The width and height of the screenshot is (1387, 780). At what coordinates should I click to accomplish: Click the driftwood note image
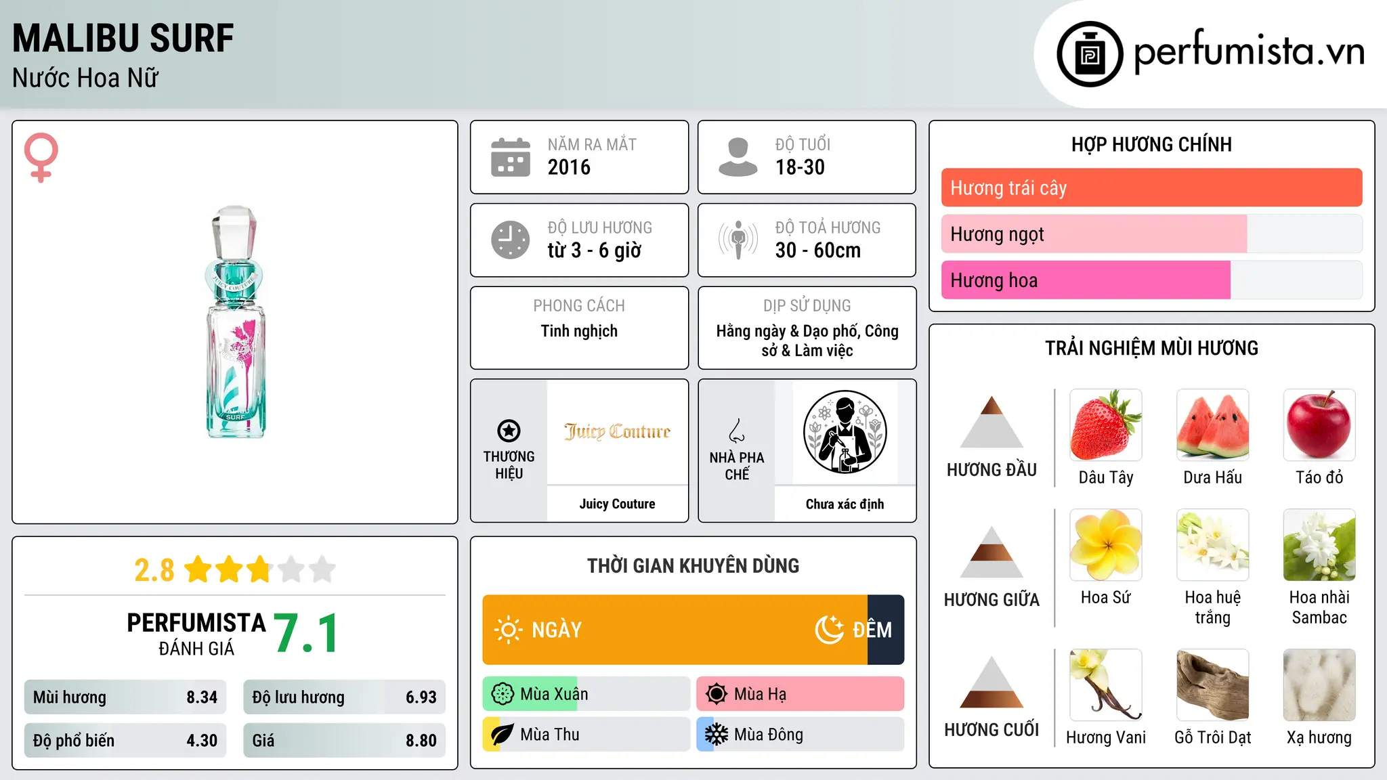pos(1213,685)
